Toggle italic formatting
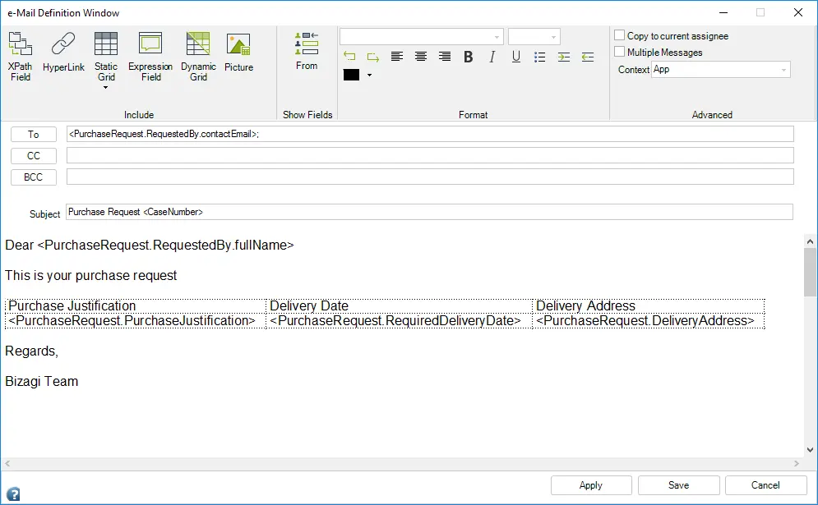The width and height of the screenshot is (818, 505). coord(492,57)
